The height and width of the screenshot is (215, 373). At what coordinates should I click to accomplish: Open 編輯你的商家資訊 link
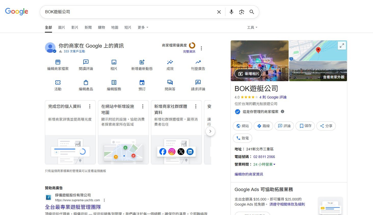pyautogui.click(x=249, y=174)
